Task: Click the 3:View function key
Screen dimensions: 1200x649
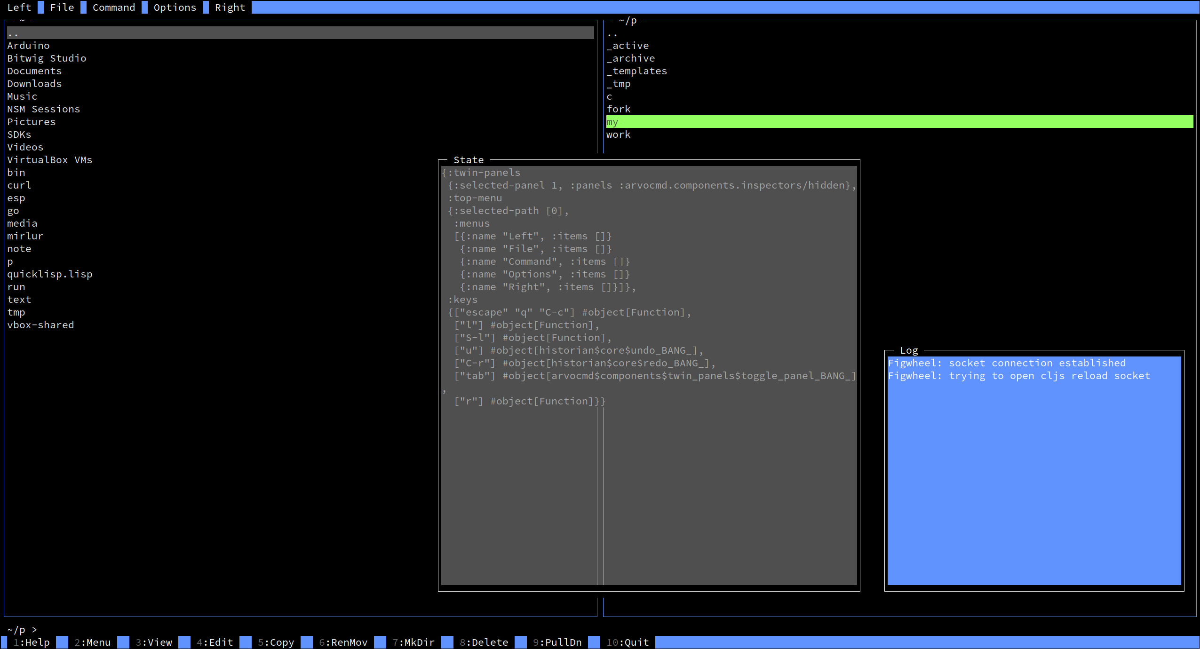Action: coord(154,642)
